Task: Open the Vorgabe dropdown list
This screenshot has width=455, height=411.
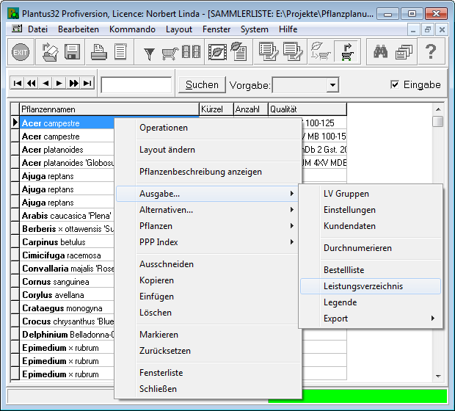Action: point(332,85)
